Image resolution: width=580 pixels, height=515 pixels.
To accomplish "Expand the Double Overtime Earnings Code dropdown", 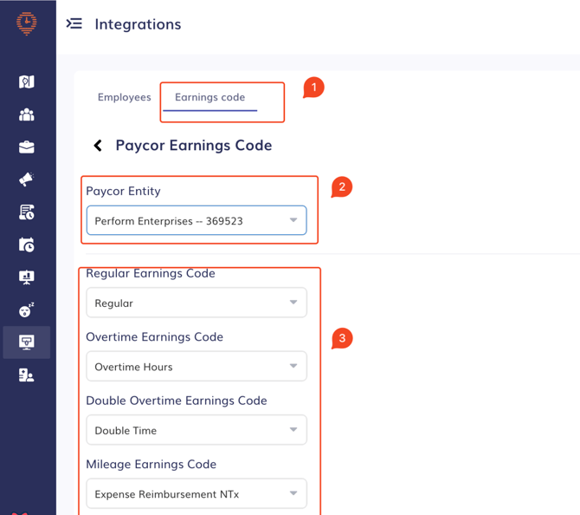I will 197,430.
